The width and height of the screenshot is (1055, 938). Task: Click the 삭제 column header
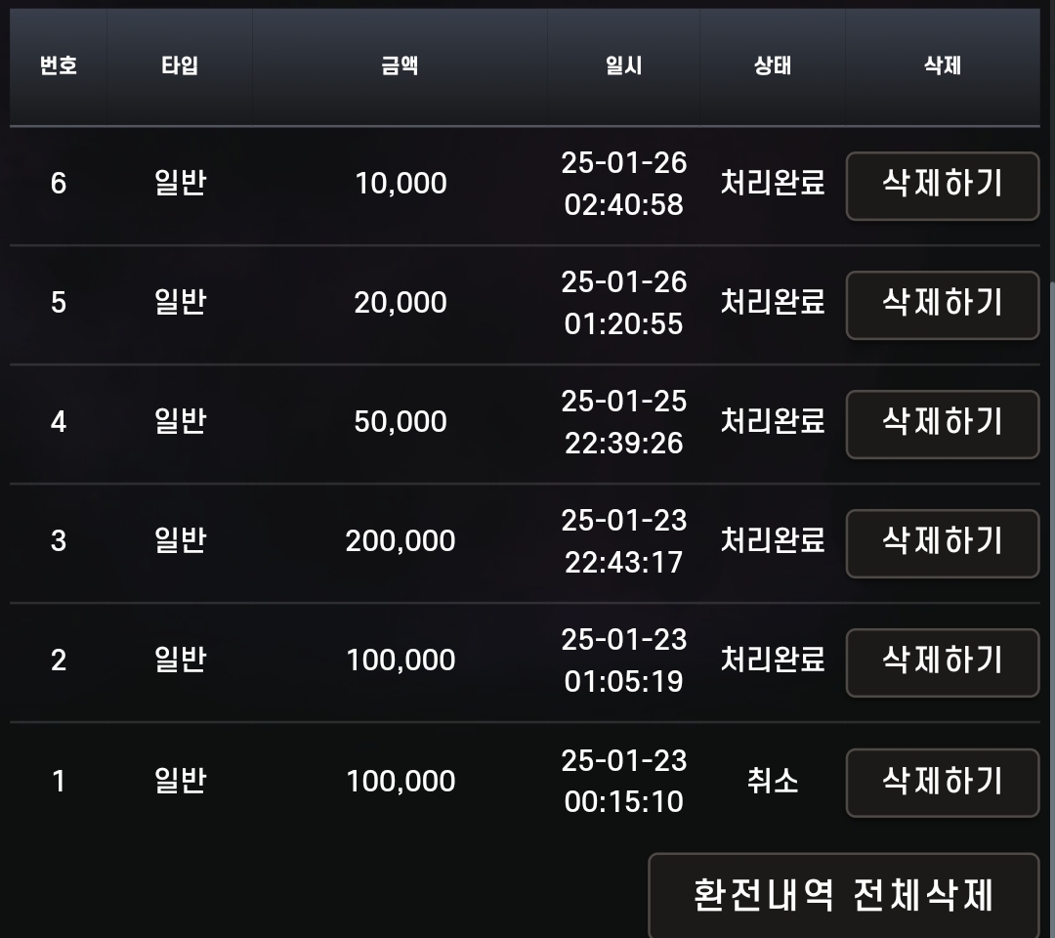pyautogui.click(x=943, y=66)
